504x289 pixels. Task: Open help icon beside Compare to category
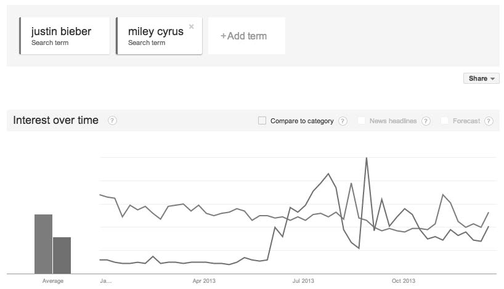[x=343, y=121]
